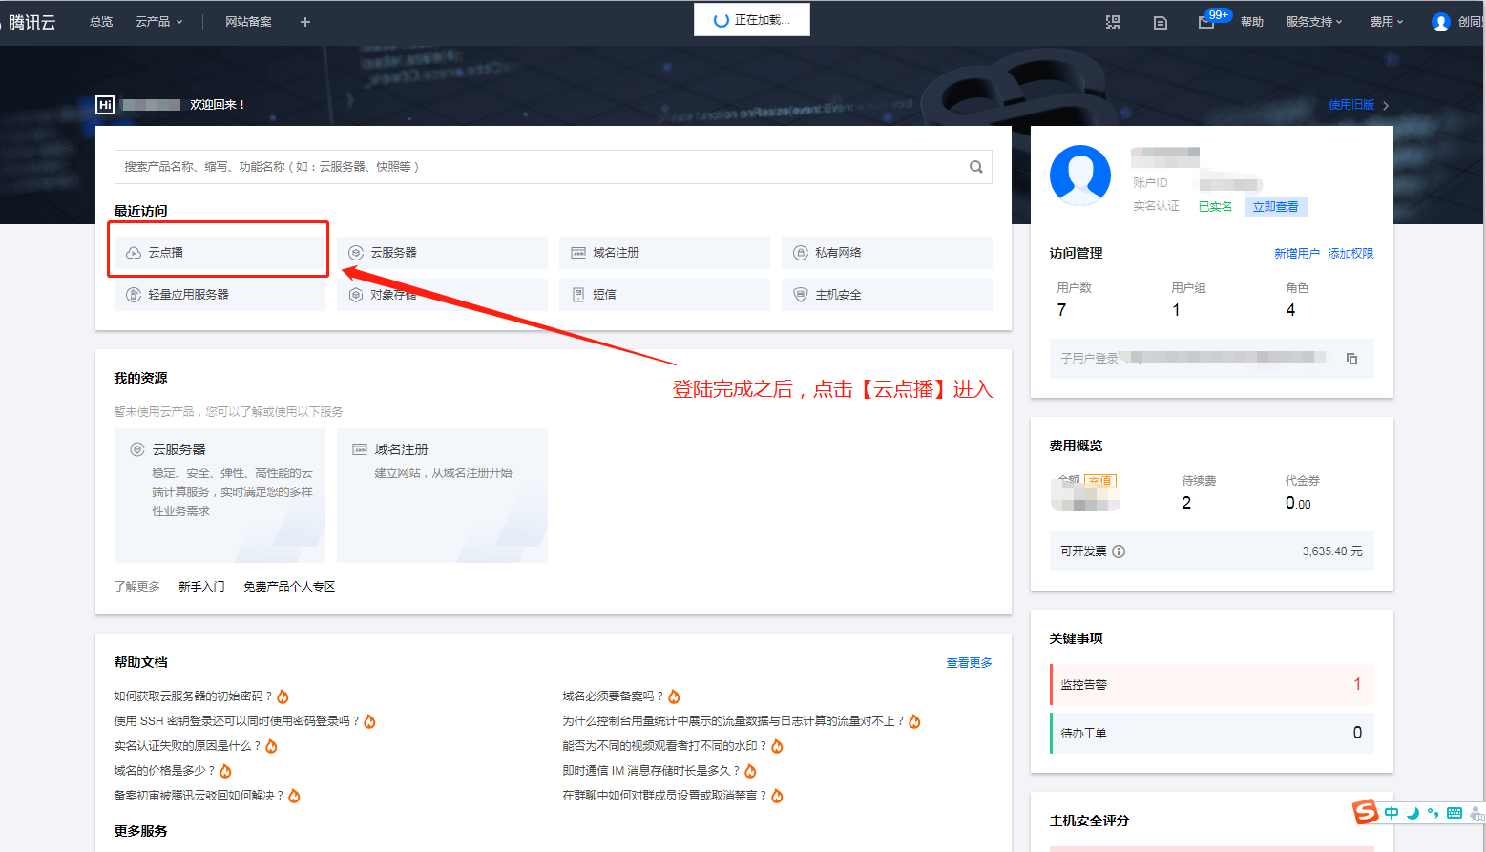Screen dimensions: 1486x852
Task: Open 短信 shortcut
Action: pos(664,295)
